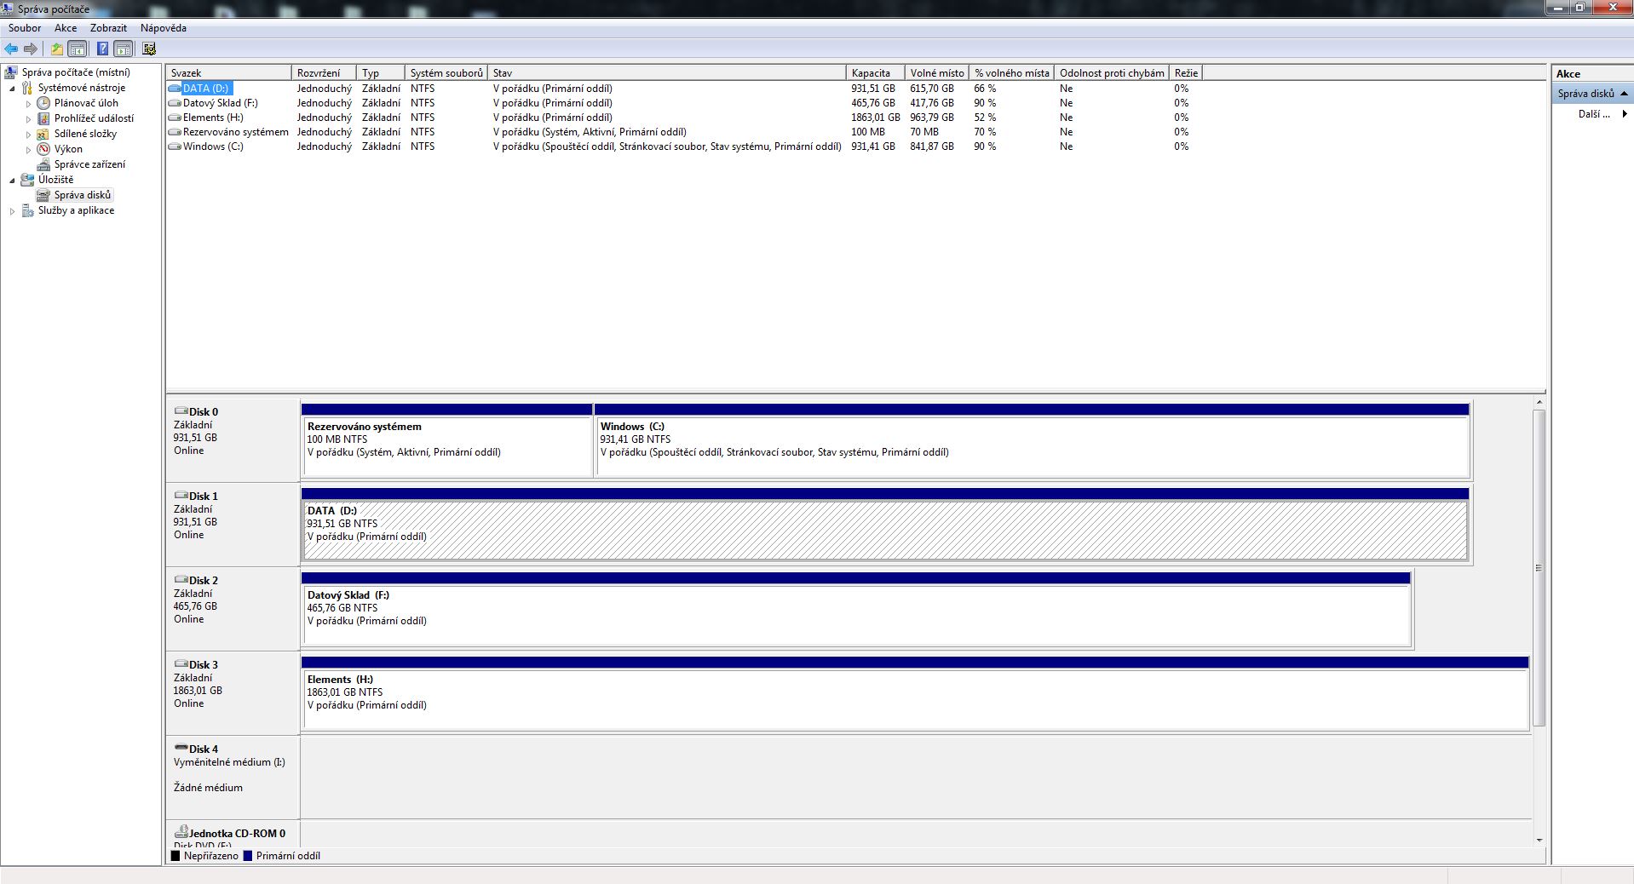Select the Rezervováno systémem 100 MB partition block
Image resolution: width=1634 pixels, height=884 pixels.
(x=447, y=440)
